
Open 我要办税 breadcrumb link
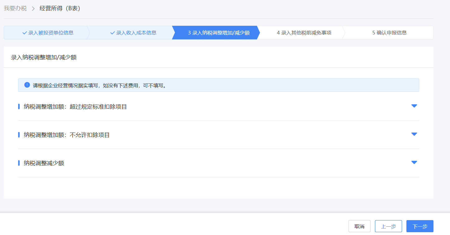click(15, 8)
